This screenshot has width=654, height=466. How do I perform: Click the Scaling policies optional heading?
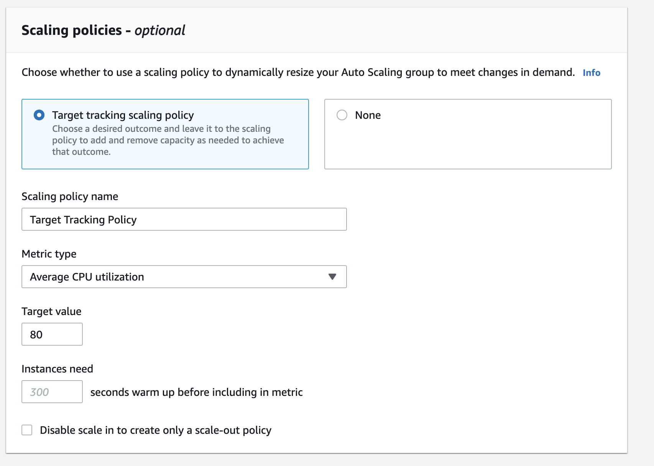click(103, 30)
